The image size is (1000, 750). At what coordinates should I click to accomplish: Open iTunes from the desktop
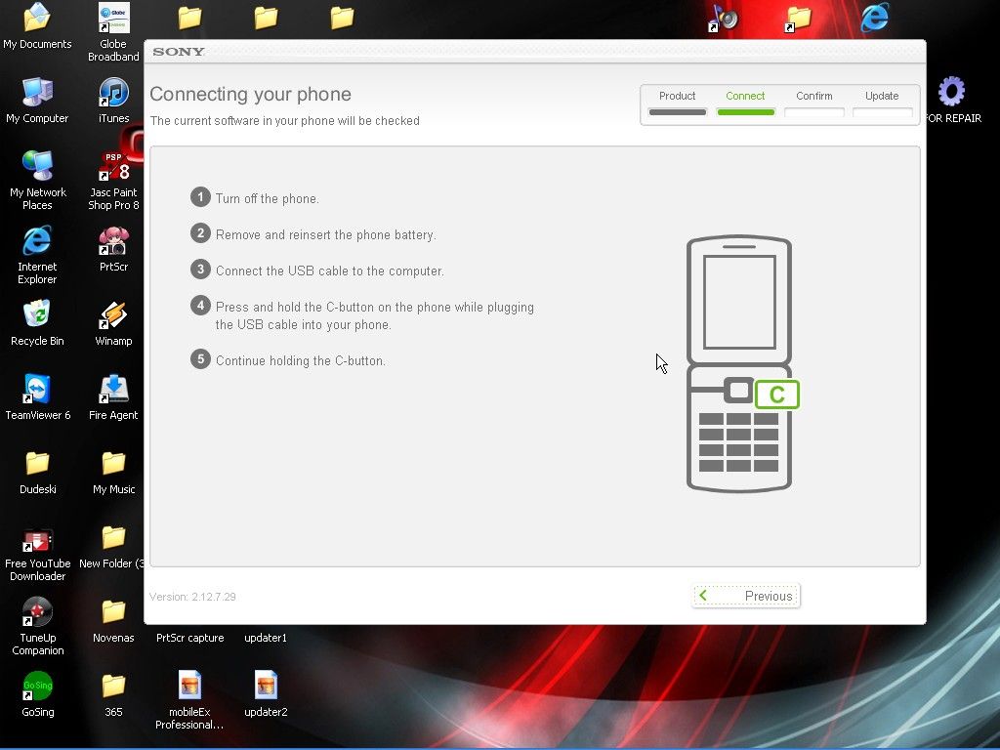click(112, 98)
